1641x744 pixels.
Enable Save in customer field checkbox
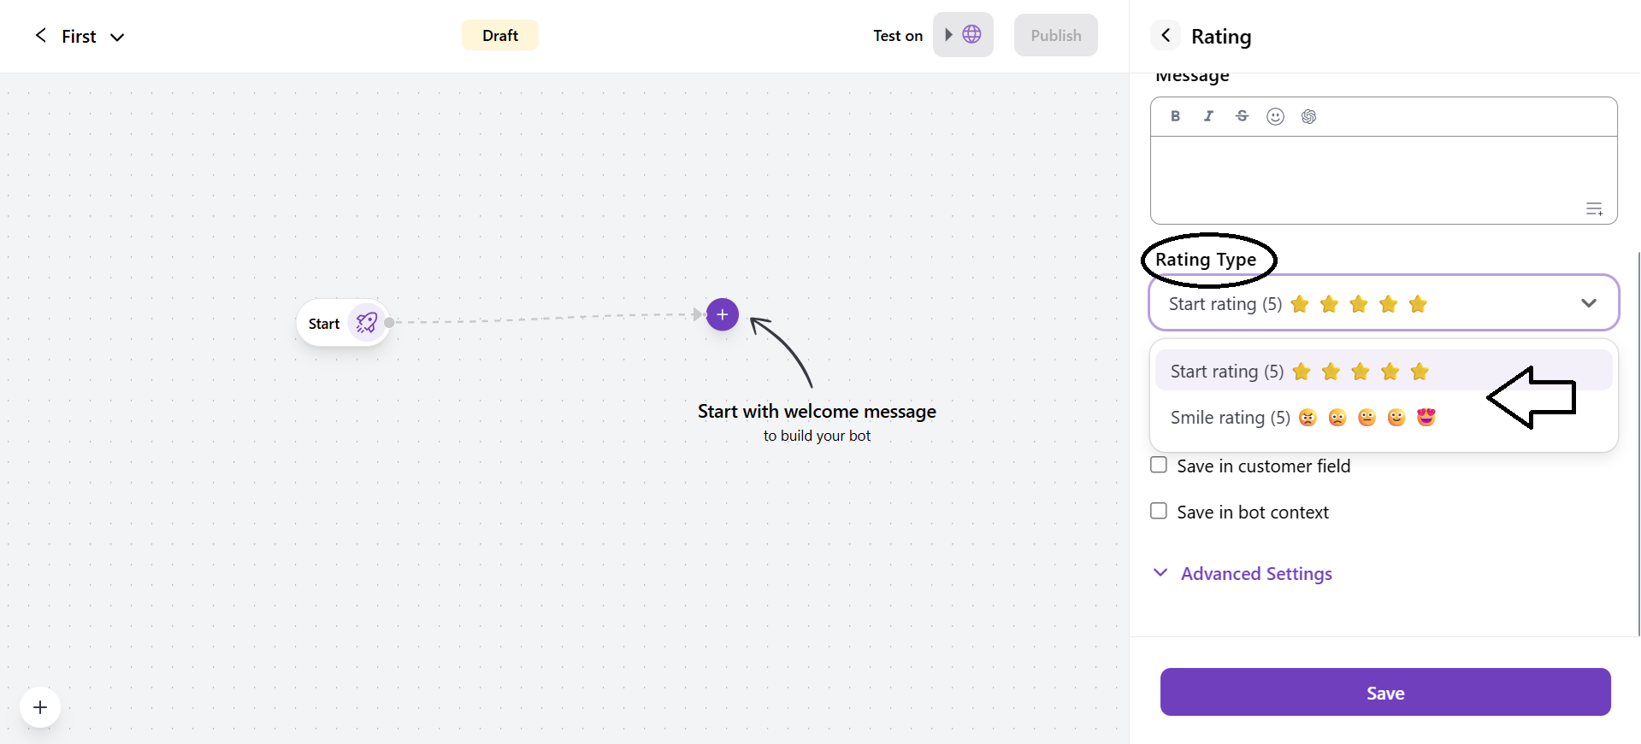pos(1159,466)
